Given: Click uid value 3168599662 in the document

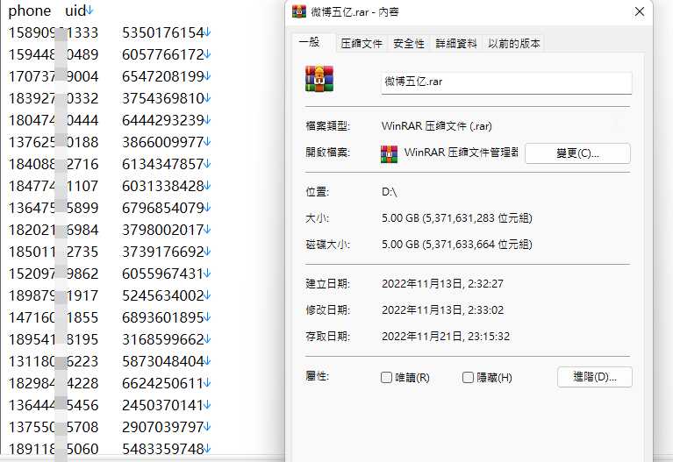Looking at the screenshot, I should pyautogui.click(x=162, y=339).
